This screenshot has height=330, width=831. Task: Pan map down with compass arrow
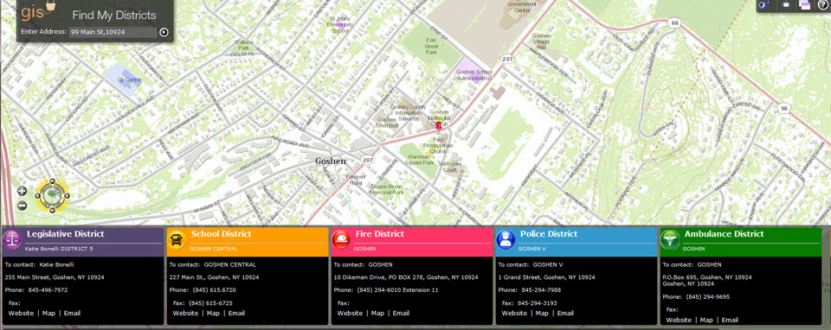(52, 210)
